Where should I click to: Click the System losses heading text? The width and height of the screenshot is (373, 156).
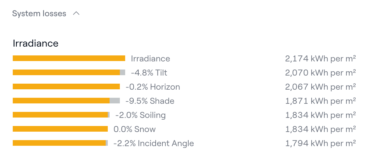coord(39,14)
